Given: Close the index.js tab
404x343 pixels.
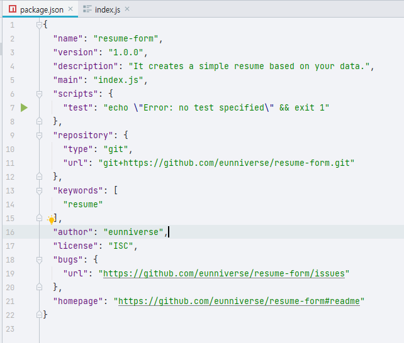Looking at the screenshot, I should 127,9.
